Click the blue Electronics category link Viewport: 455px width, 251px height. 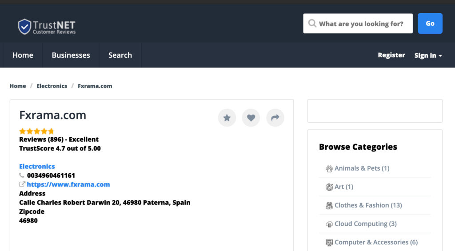pyautogui.click(x=37, y=166)
